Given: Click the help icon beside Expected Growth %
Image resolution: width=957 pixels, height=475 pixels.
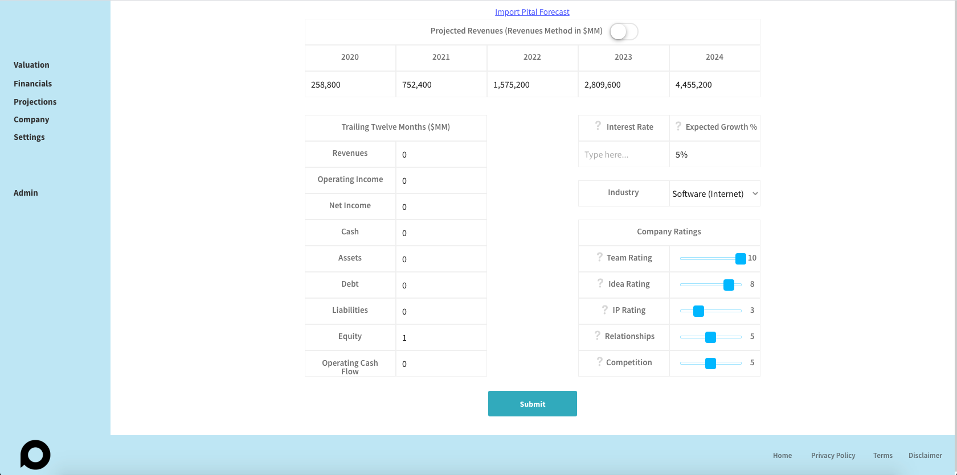Looking at the screenshot, I should (678, 126).
